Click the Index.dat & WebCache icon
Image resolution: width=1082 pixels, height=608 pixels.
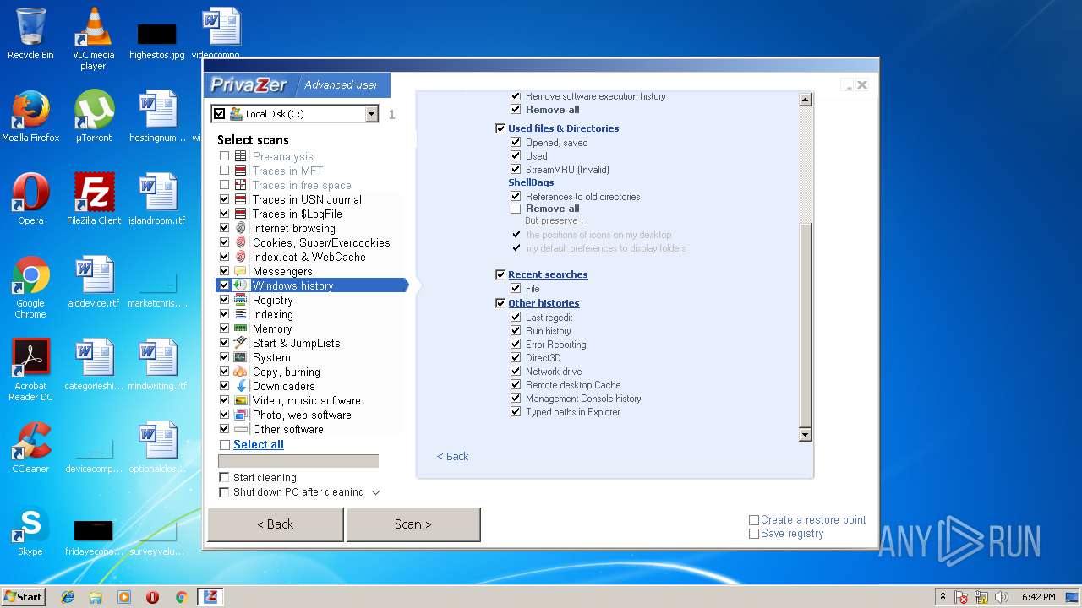(241, 257)
